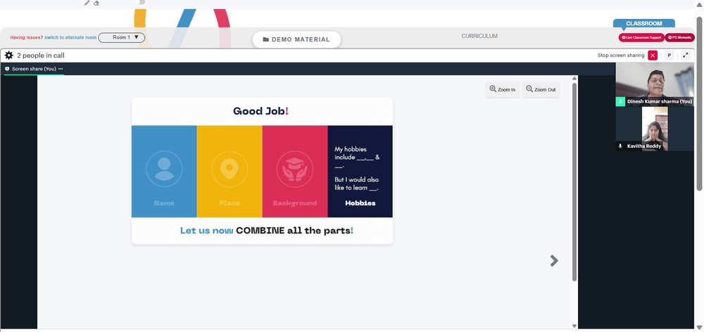The image size is (704, 332).
Task: Click the slide scrollbar up arrow
Action: (x=574, y=79)
